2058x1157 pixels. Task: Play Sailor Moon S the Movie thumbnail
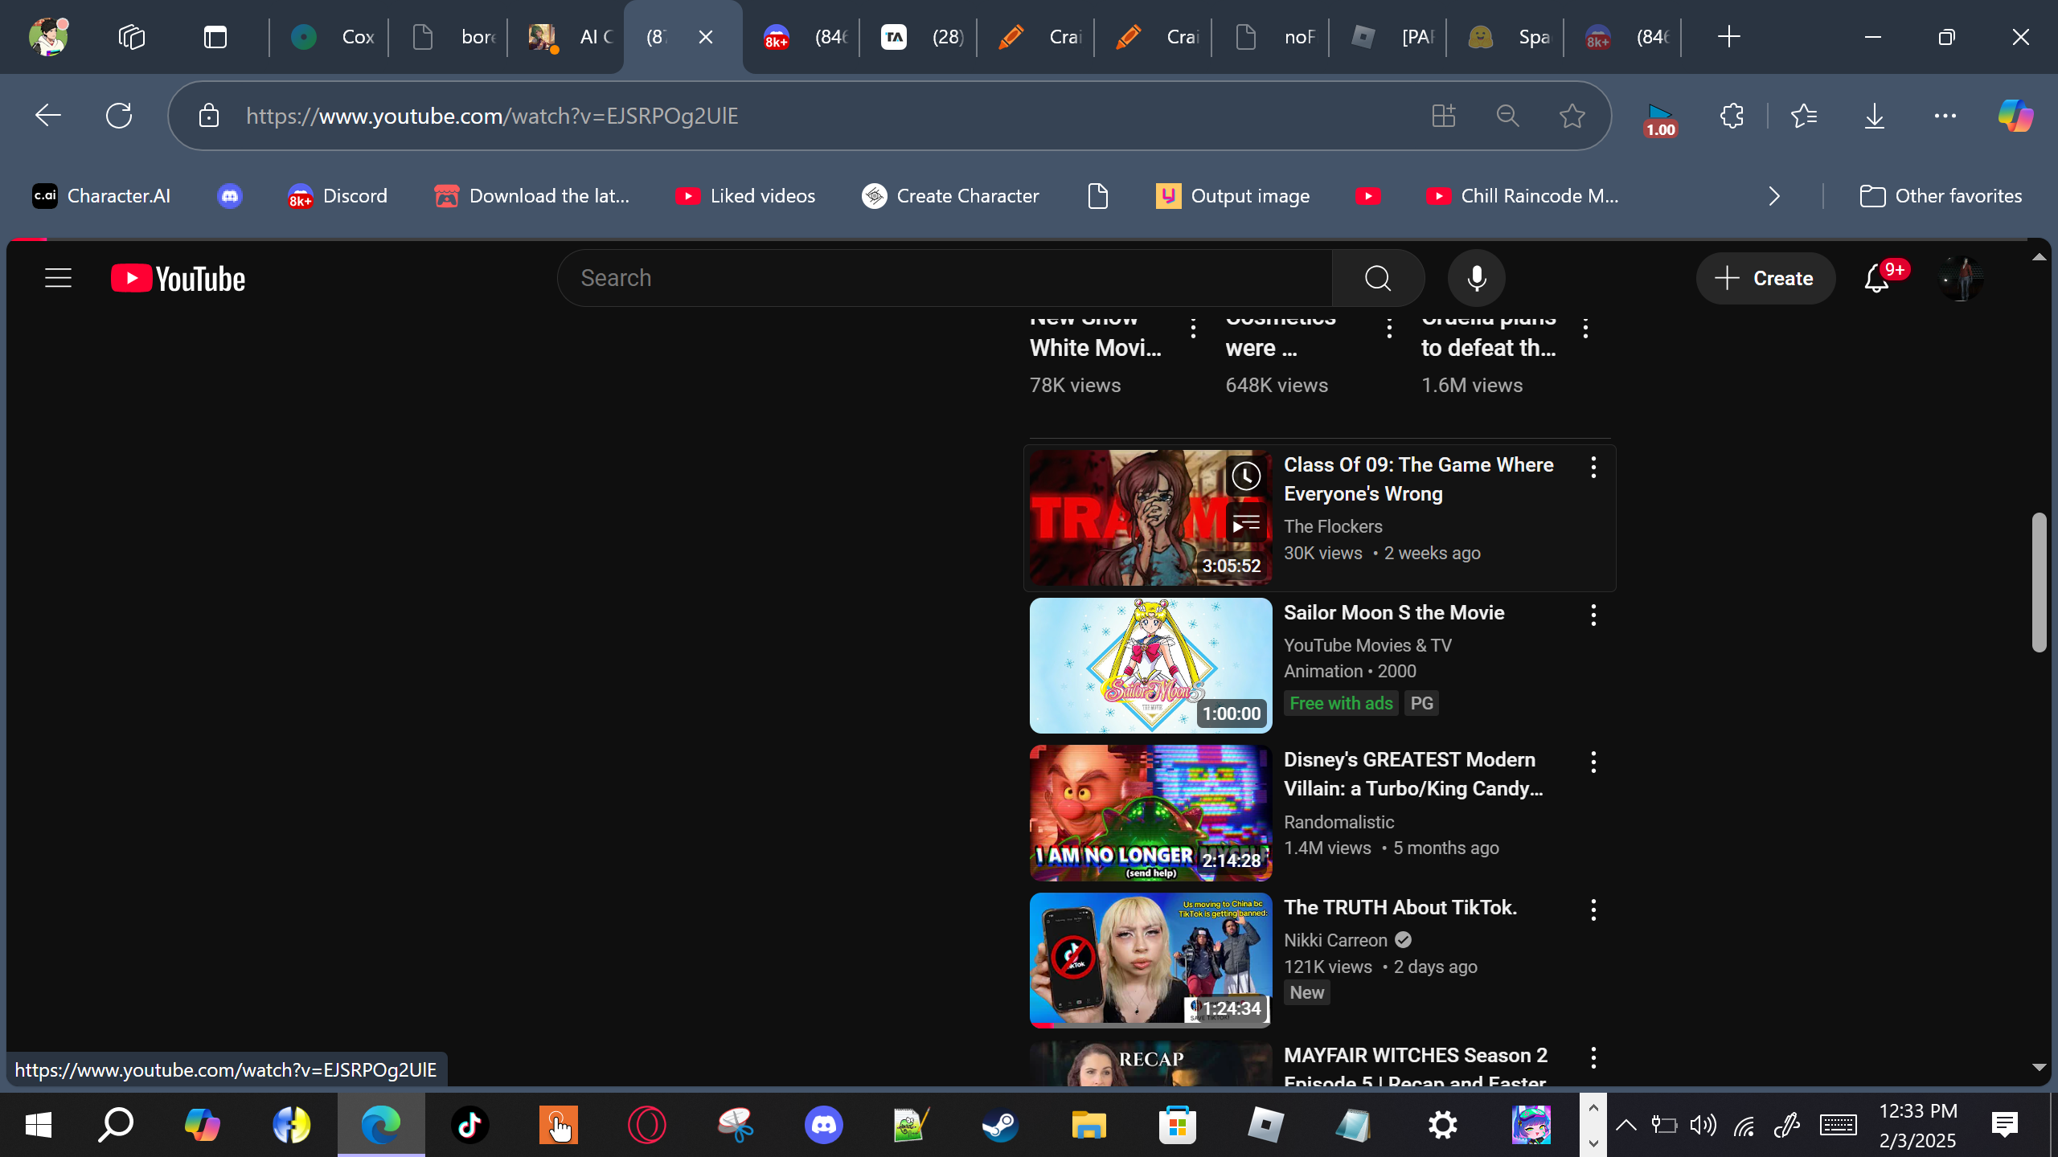click(1150, 665)
